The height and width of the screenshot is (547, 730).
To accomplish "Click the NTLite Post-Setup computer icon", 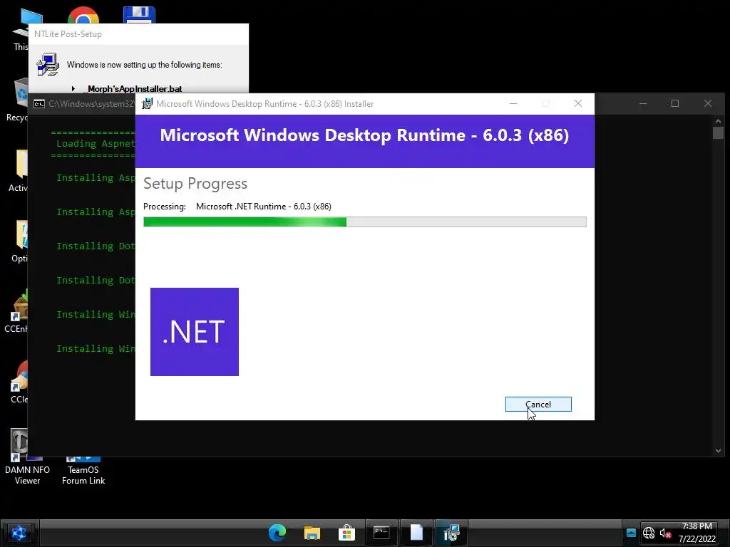I will pyautogui.click(x=48, y=64).
